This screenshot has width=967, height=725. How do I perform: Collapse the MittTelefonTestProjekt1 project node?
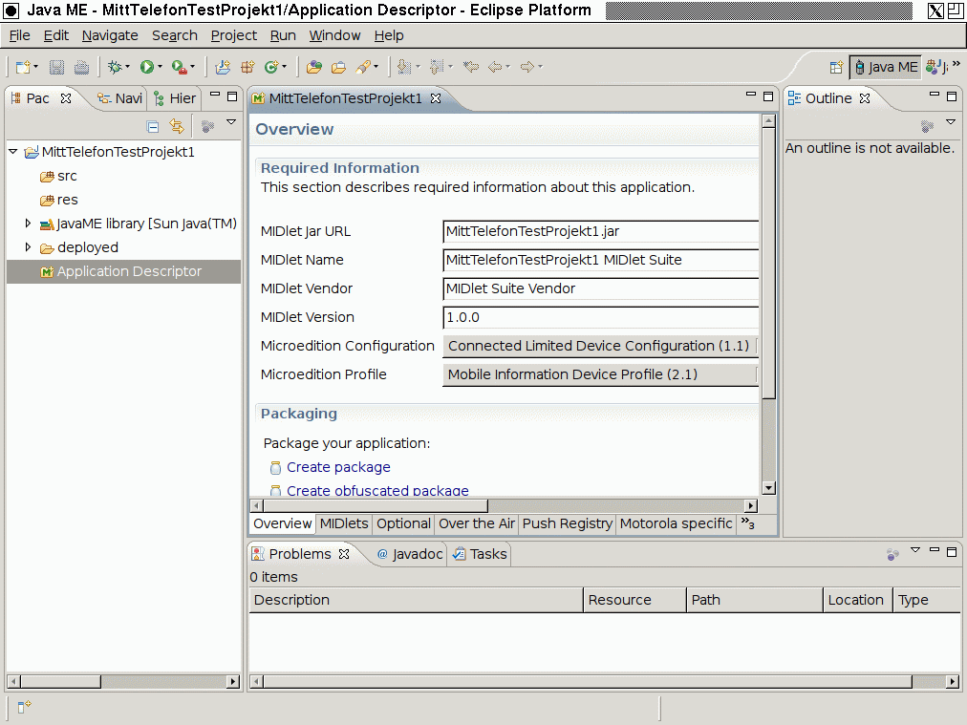[13, 152]
